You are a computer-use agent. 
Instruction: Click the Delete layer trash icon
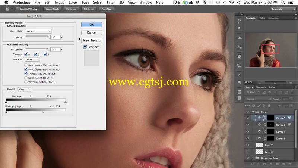pos(290,164)
